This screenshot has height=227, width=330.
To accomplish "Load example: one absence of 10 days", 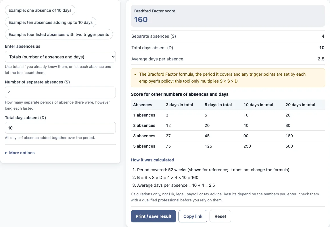I will [40, 10].
